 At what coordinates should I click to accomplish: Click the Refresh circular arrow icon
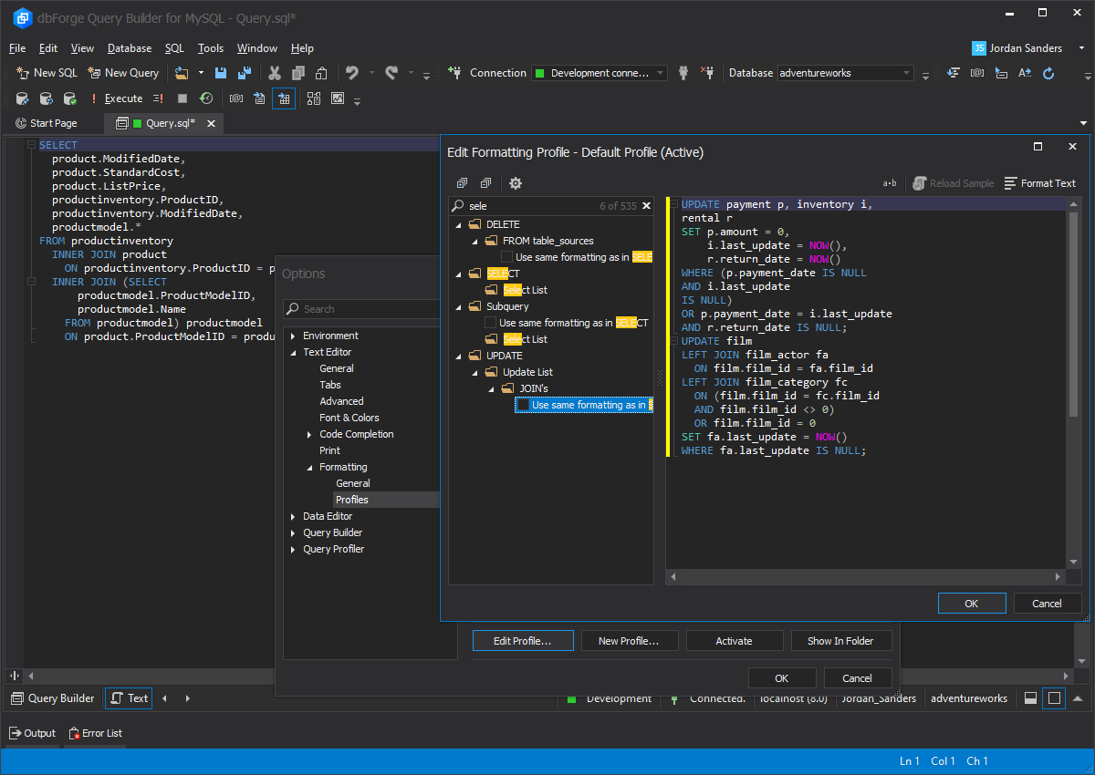(1048, 73)
